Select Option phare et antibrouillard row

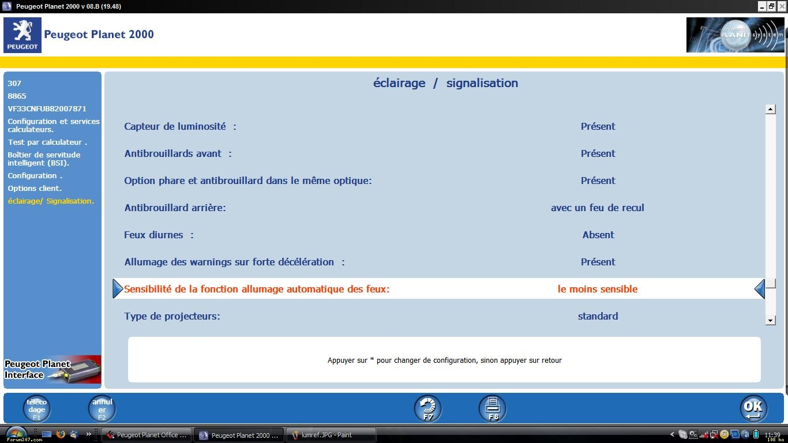pos(438,181)
